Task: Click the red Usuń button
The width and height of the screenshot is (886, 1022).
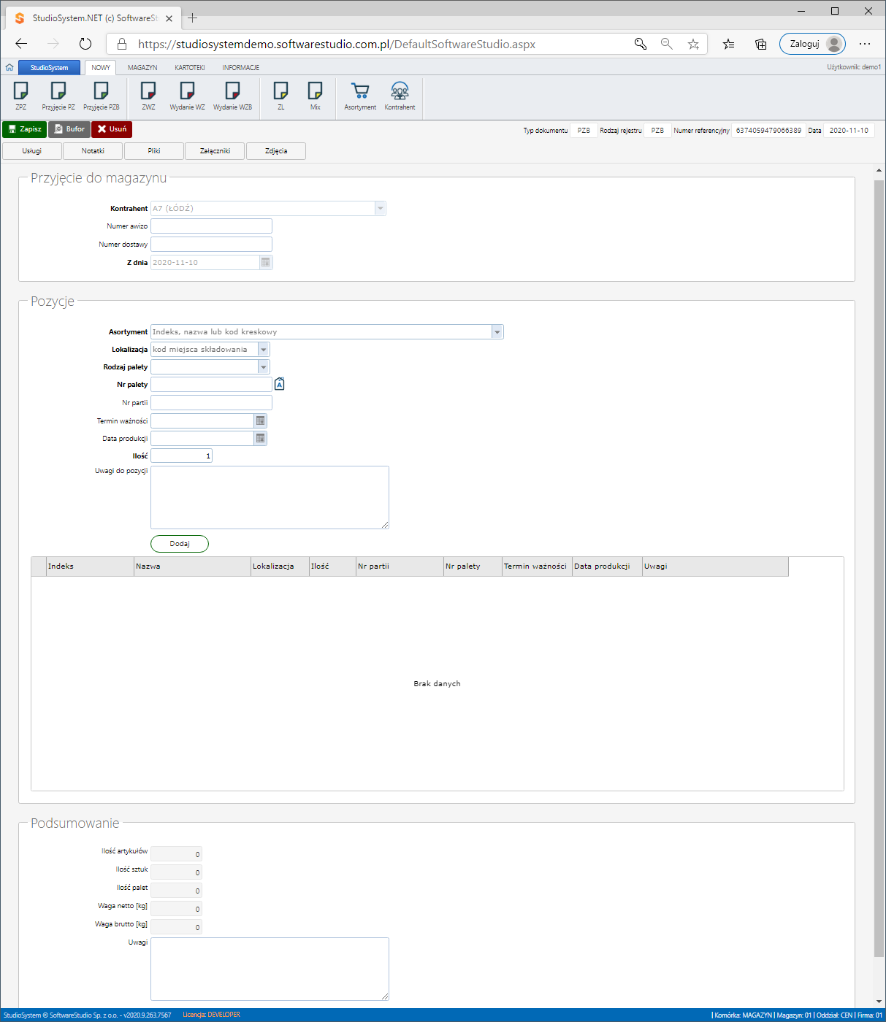Action: 112,129
